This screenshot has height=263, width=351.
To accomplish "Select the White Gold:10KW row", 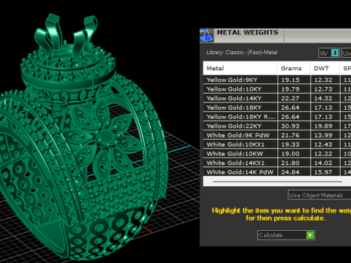I will [x=277, y=153].
